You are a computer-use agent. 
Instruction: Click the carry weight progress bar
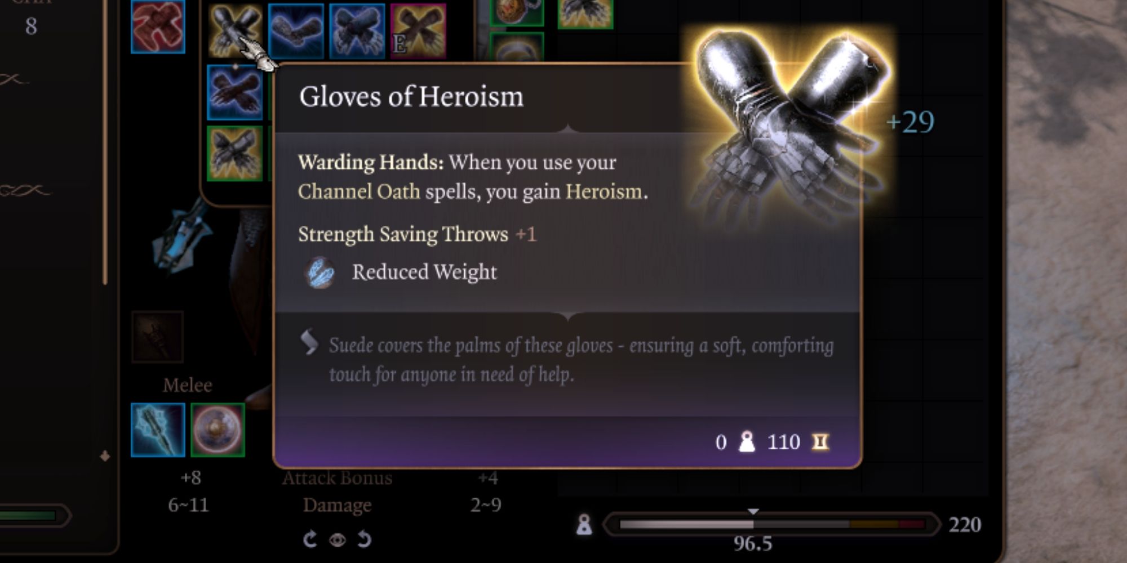point(772,525)
